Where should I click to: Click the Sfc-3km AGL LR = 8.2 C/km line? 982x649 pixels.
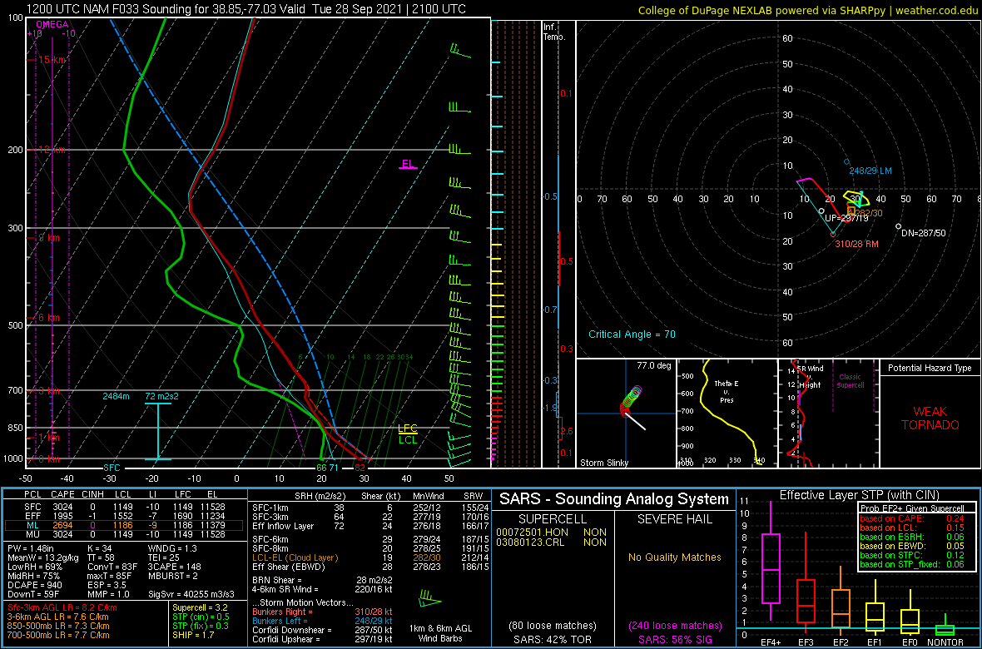[62, 607]
